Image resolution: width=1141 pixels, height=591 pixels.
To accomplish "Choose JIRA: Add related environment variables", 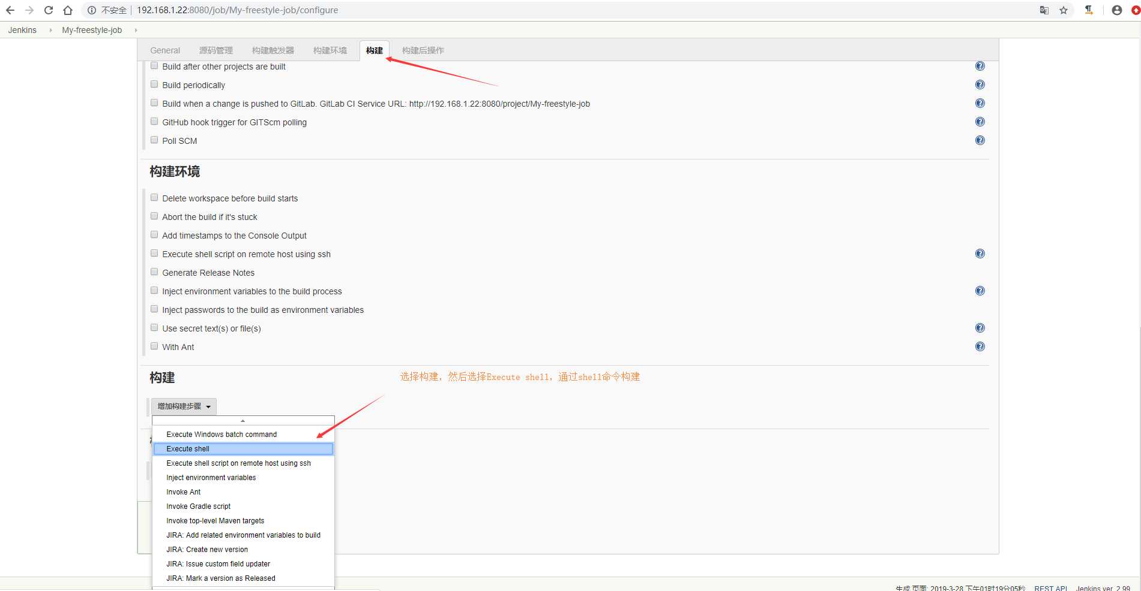I will pyautogui.click(x=243, y=535).
